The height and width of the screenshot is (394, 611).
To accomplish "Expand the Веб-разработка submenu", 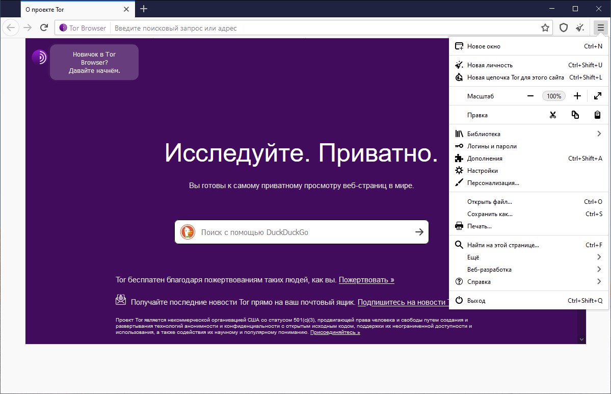I will pos(528,269).
